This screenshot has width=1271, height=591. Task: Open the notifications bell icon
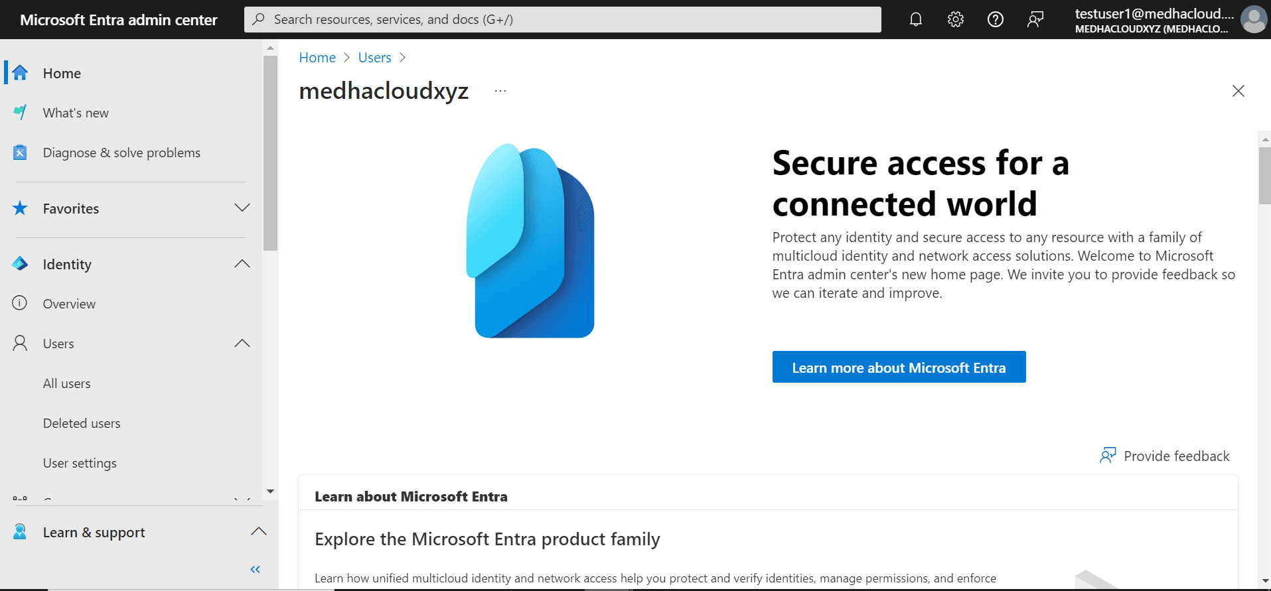(x=916, y=19)
